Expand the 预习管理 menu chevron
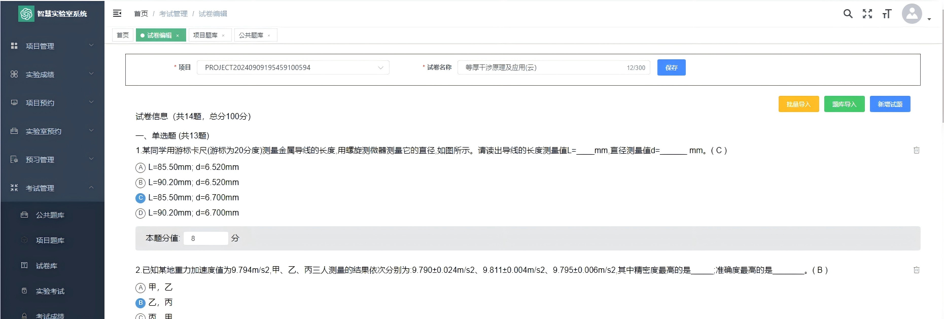This screenshot has width=944, height=319. pyautogui.click(x=91, y=159)
